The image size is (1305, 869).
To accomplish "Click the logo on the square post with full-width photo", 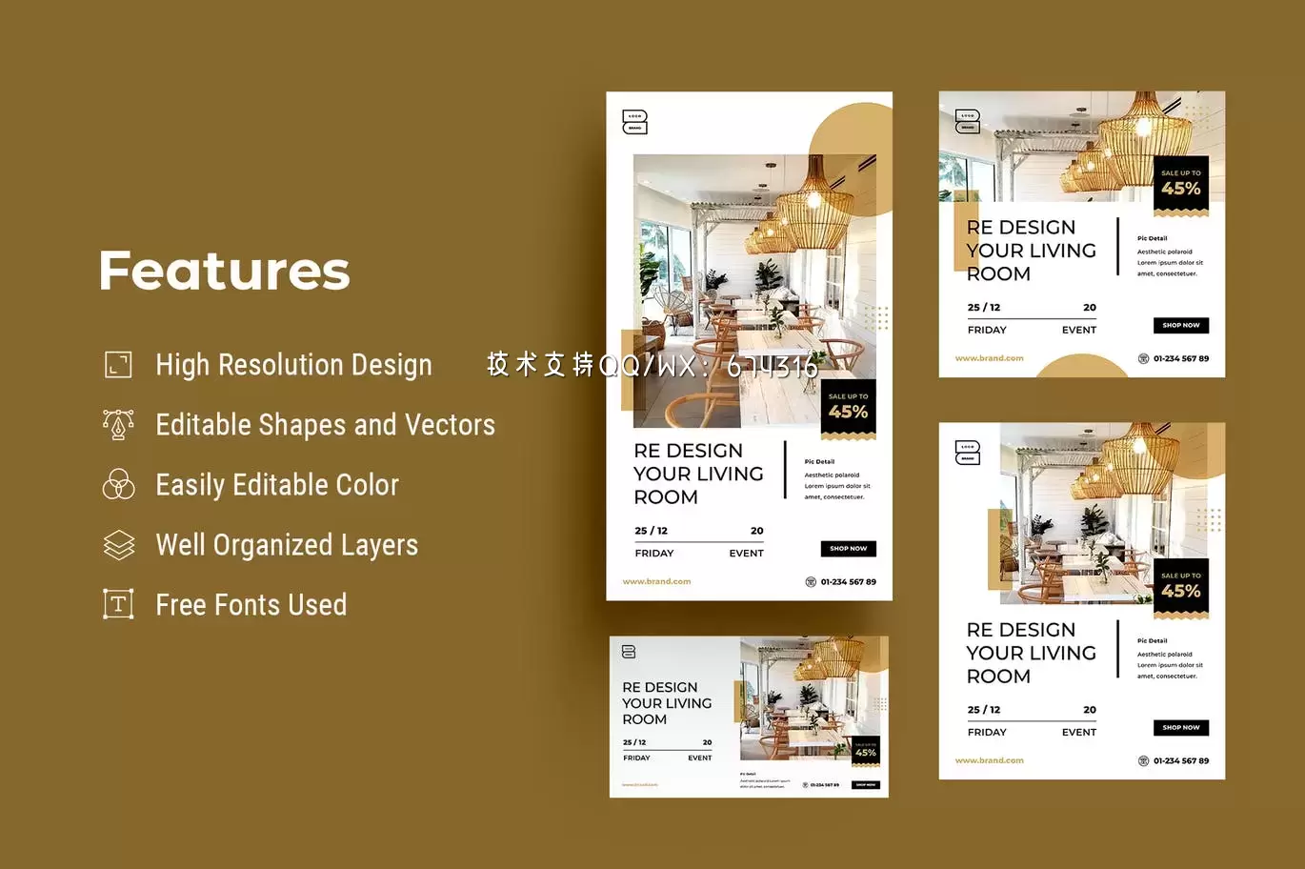I will point(967,121).
